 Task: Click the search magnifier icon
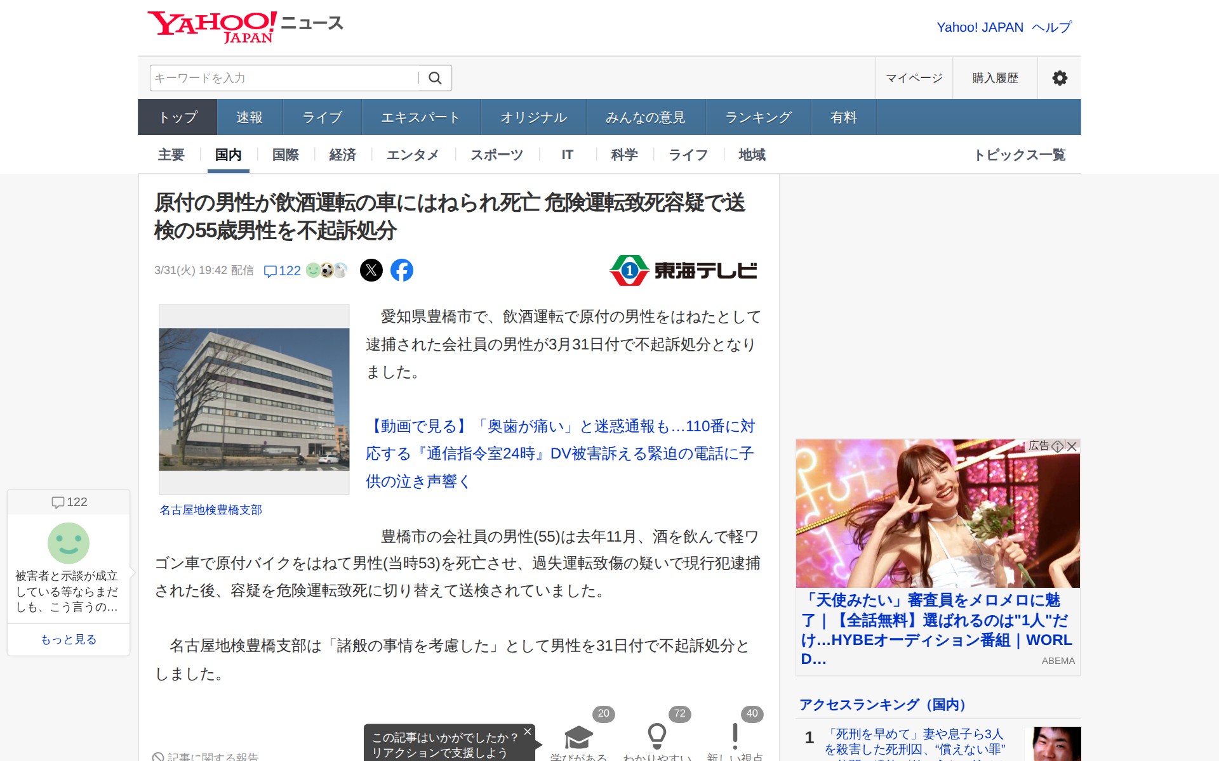point(435,78)
